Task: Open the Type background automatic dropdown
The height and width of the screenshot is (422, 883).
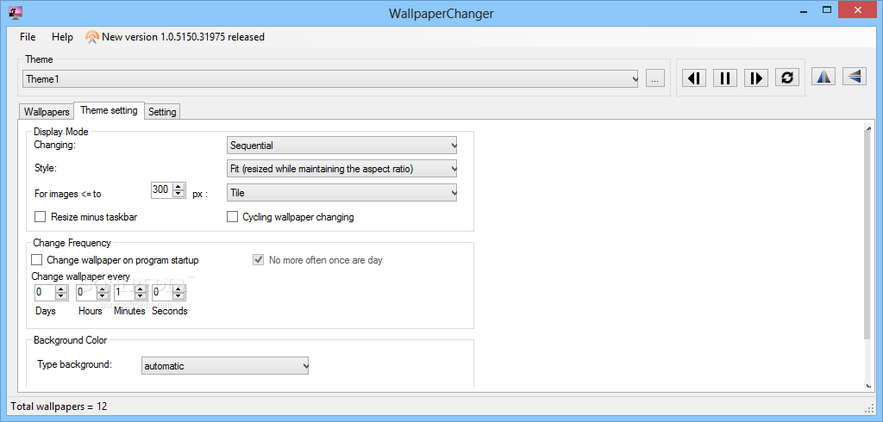Action: [225, 366]
